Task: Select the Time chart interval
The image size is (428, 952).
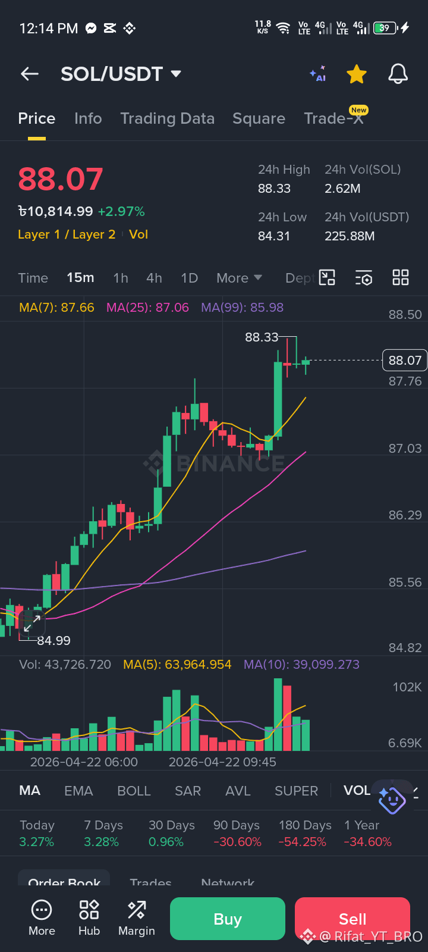Action: click(x=33, y=278)
